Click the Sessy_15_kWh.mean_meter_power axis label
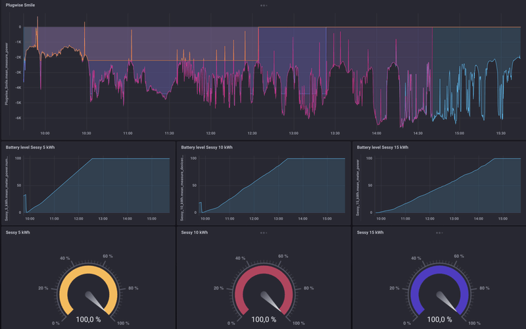Viewport: 526px width, 329px height. (x=358, y=188)
